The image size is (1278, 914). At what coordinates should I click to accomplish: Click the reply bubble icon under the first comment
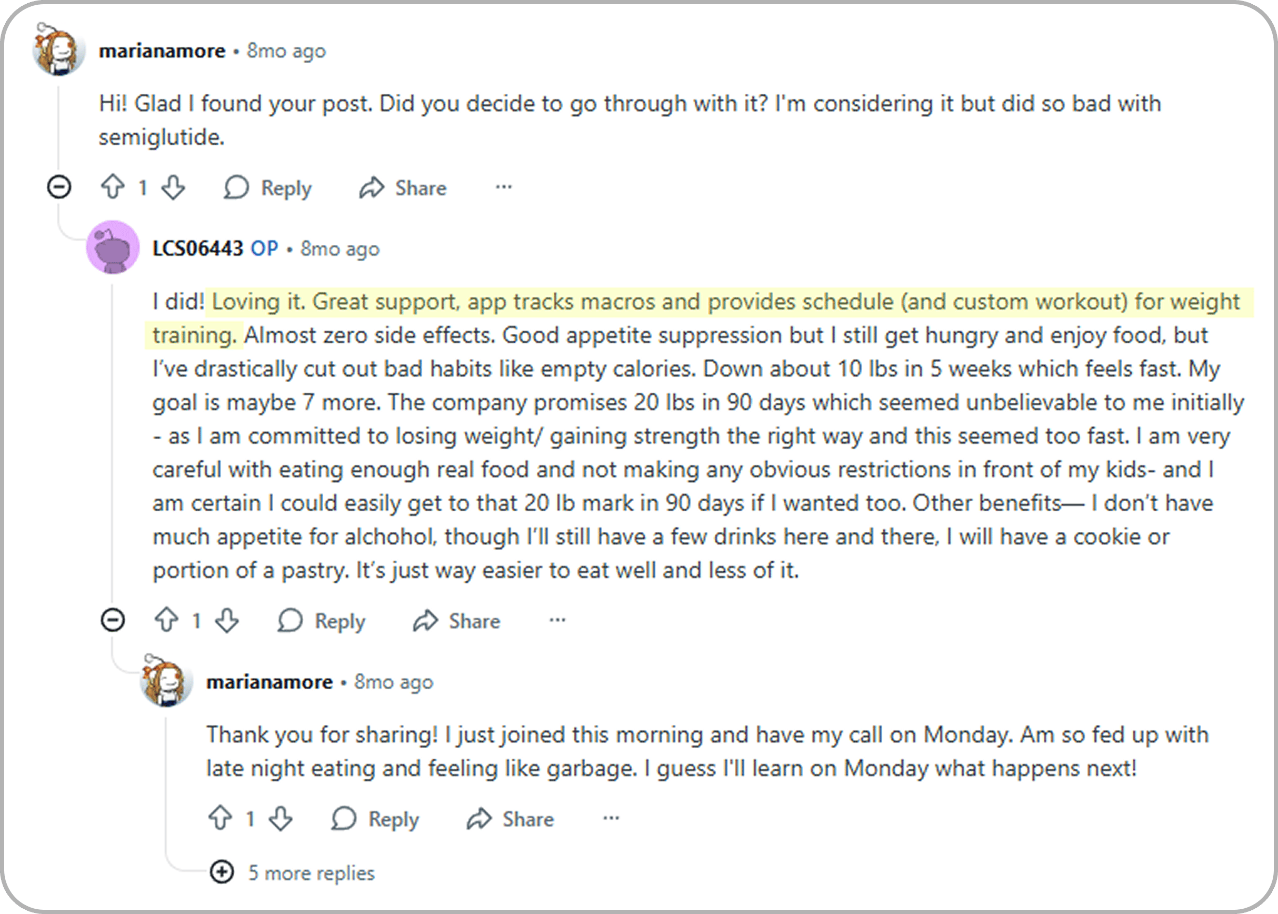(237, 187)
